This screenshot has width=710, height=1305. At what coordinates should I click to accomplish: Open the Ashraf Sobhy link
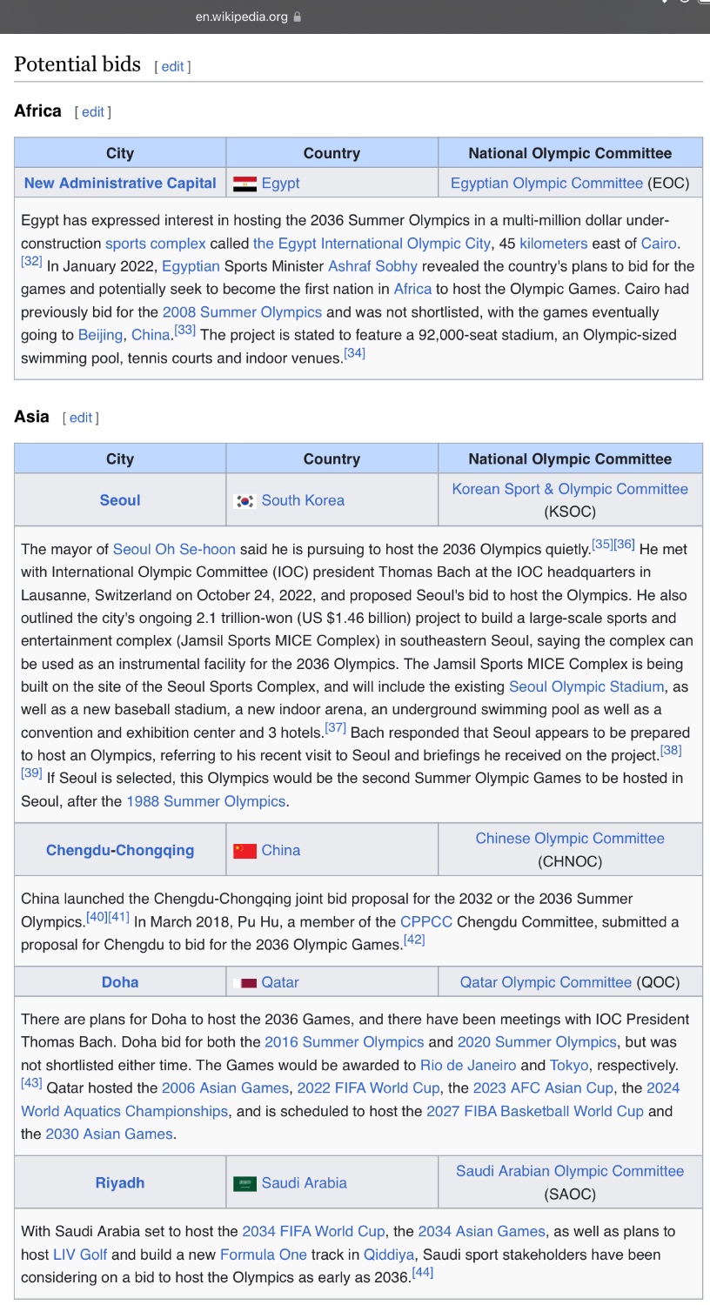coord(372,266)
